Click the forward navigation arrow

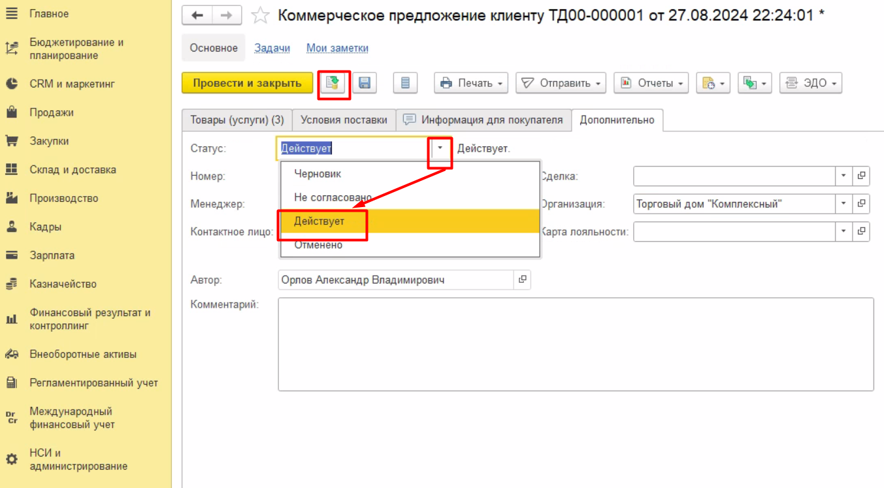pos(226,15)
